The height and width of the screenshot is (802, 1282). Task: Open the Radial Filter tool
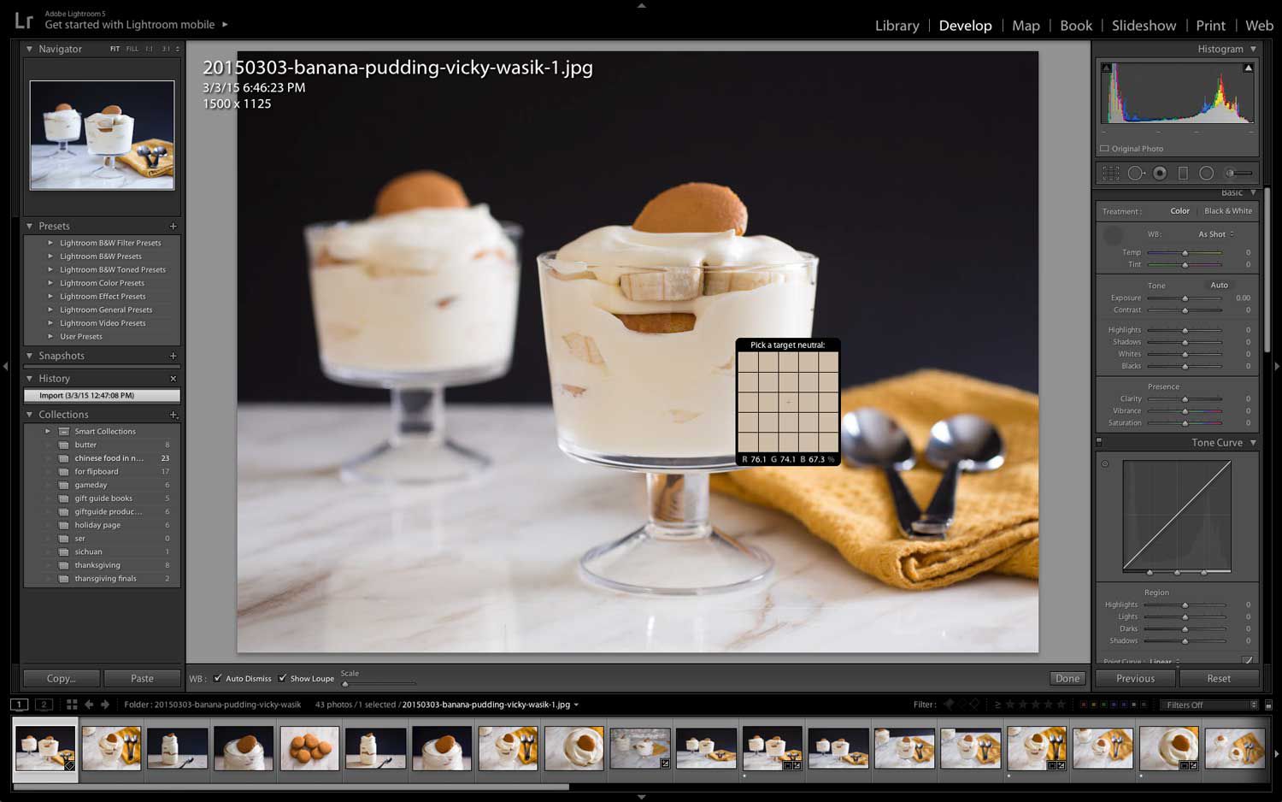tap(1208, 173)
